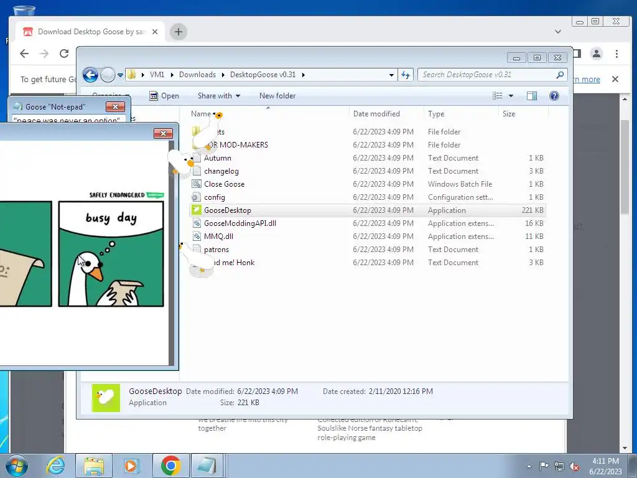
Task: Launch Internet Explorer from the taskbar
Action: [55, 466]
